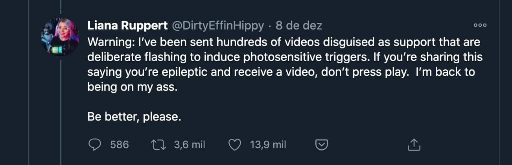This screenshot has height=165, width=512.
Task: Open the share tweet icon
Action: [414, 145]
